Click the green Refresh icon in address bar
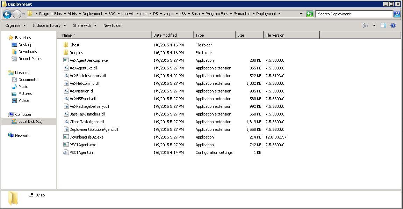 point(310,14)
